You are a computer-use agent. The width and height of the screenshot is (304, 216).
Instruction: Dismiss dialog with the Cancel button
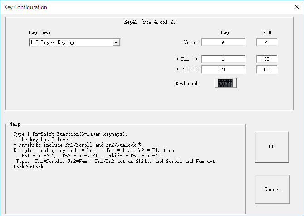(272, 189)
